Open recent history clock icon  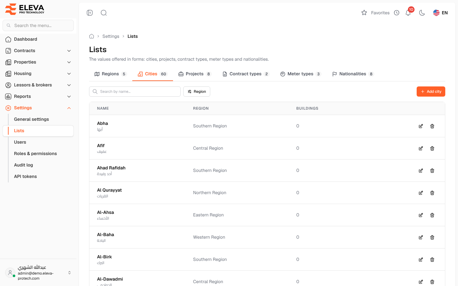click(x=397, y=13)
